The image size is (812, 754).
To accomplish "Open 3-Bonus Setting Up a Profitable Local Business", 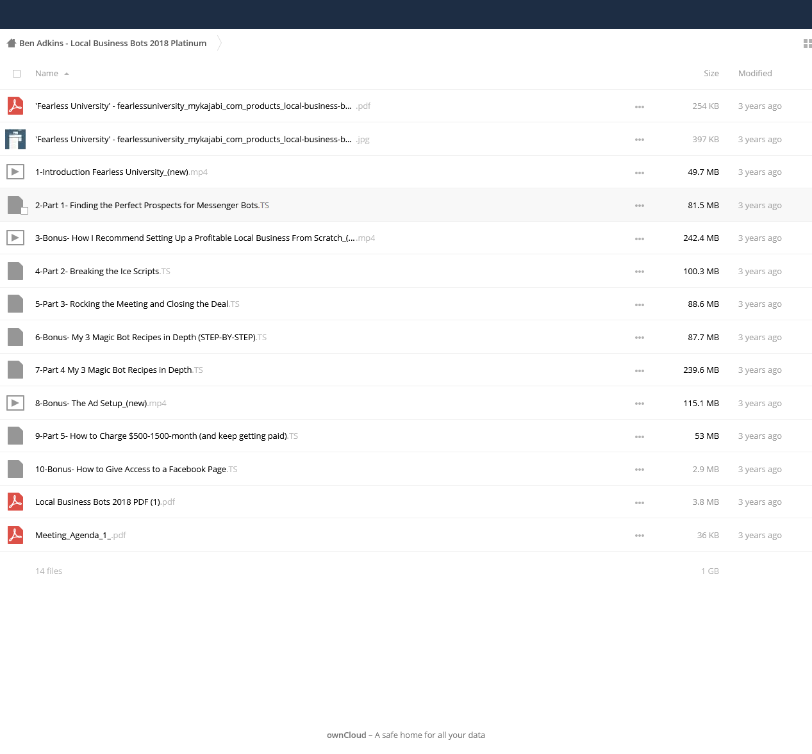I will (205, 238).
